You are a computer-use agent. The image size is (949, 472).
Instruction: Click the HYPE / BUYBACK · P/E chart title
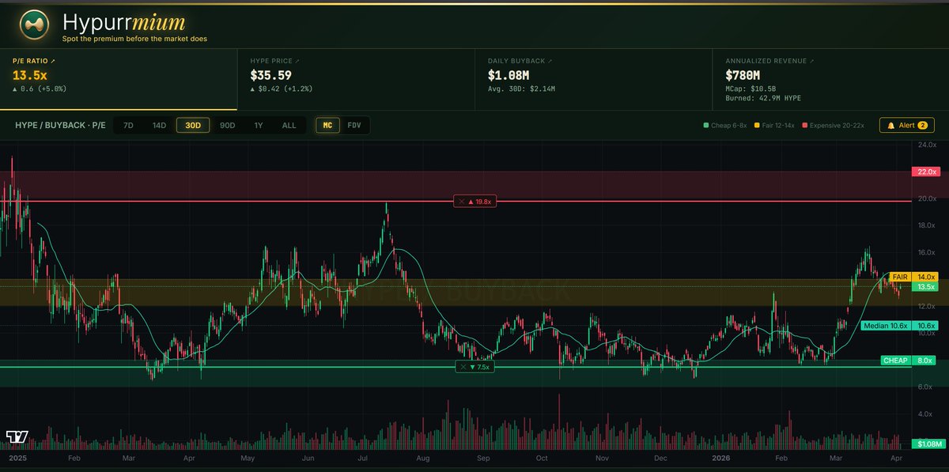(60, 126)
